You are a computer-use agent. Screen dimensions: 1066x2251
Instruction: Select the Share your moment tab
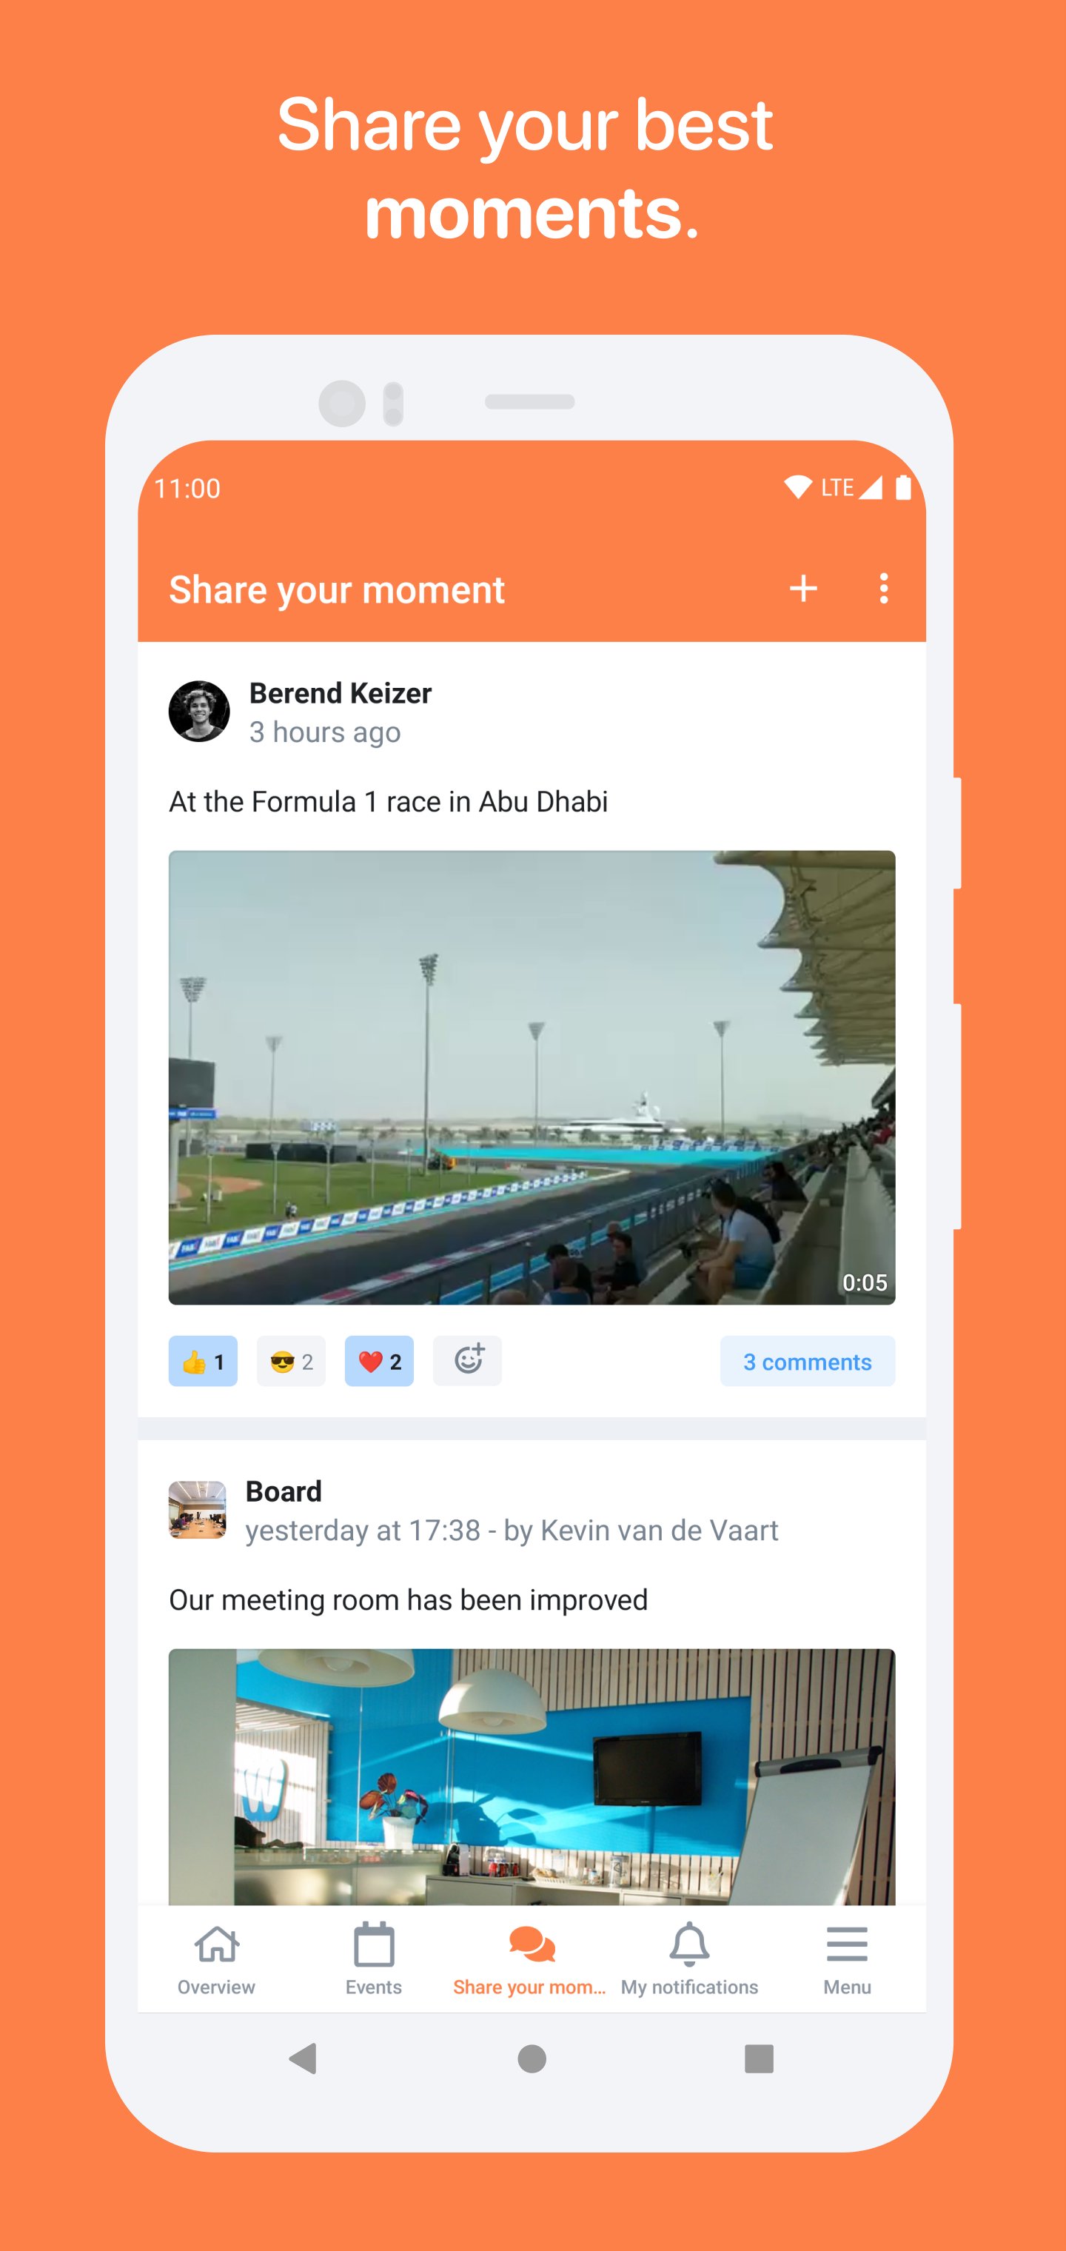pos(530,1959)
